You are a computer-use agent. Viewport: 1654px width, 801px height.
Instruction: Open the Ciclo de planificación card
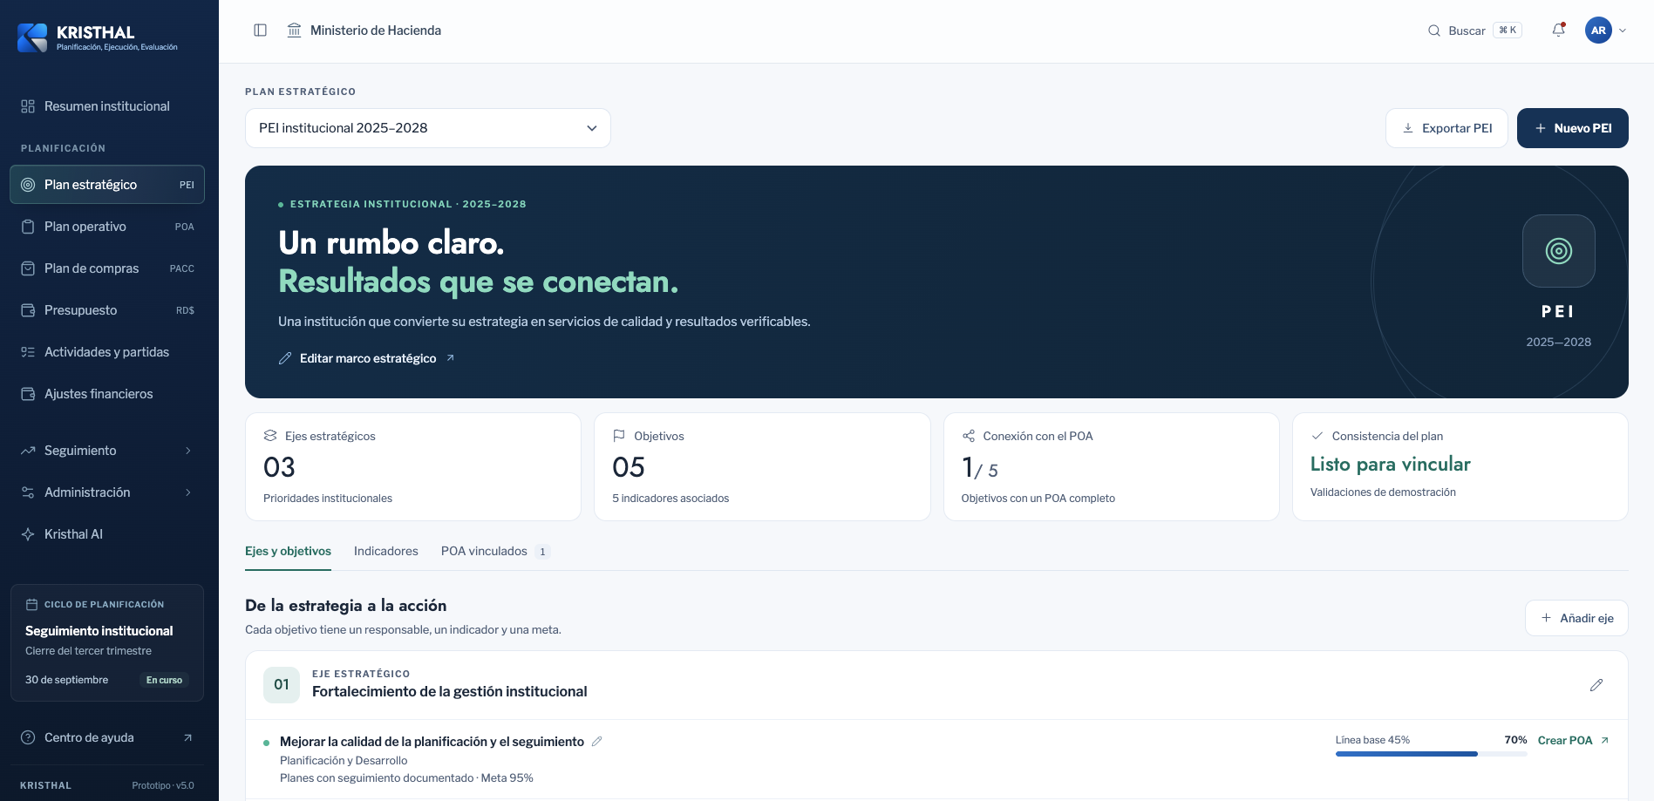pyautogui.click(x=107, y=642)
